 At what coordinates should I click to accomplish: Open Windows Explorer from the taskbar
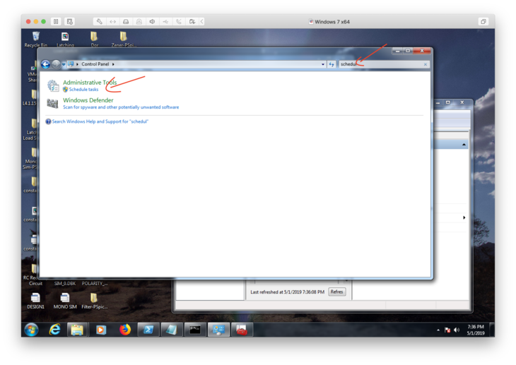pos(77,330)
